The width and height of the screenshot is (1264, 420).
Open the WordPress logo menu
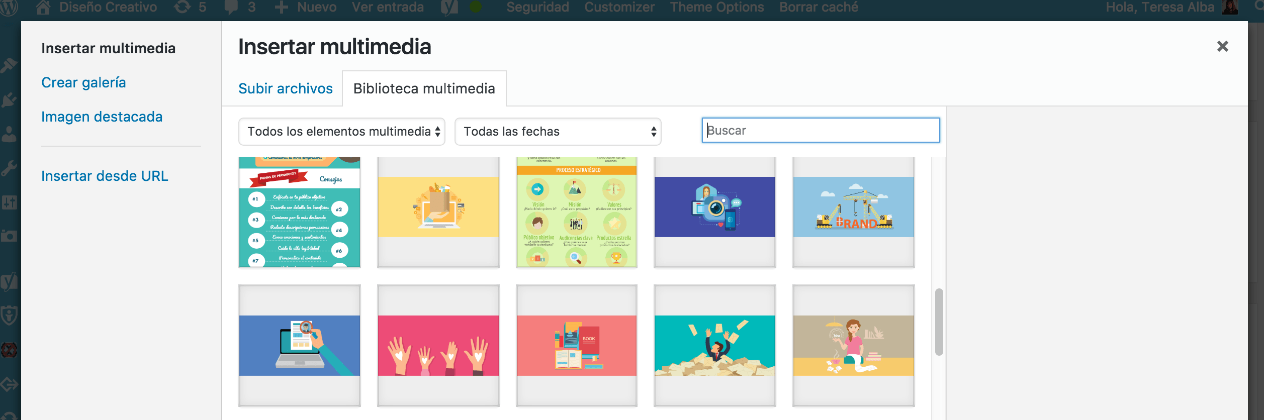(9, 7)
